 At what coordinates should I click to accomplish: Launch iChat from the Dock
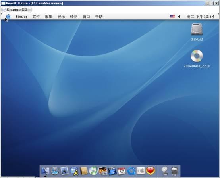pos(74,171)
